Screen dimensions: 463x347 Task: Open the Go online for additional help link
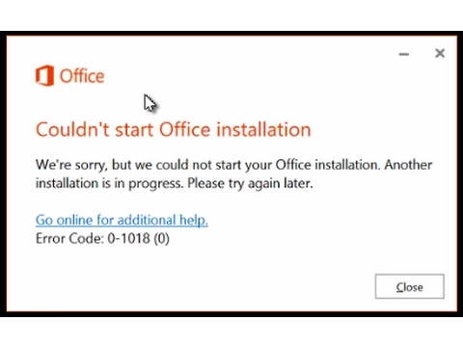(122, 220)
